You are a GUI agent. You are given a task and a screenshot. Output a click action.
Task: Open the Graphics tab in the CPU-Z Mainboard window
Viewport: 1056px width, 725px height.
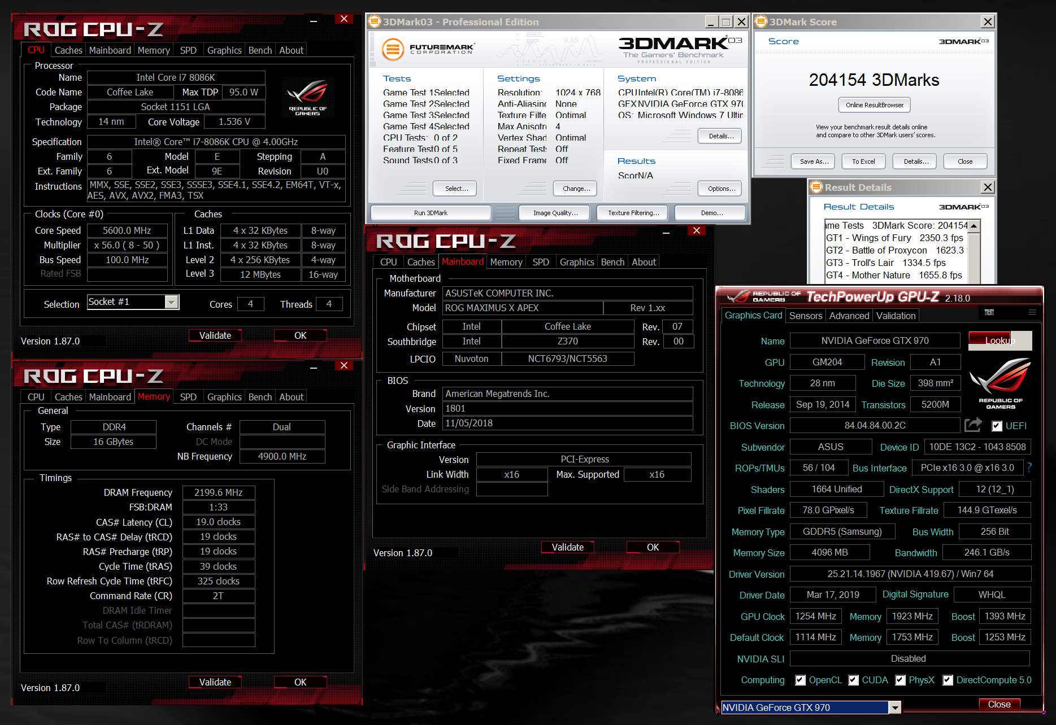576,262
